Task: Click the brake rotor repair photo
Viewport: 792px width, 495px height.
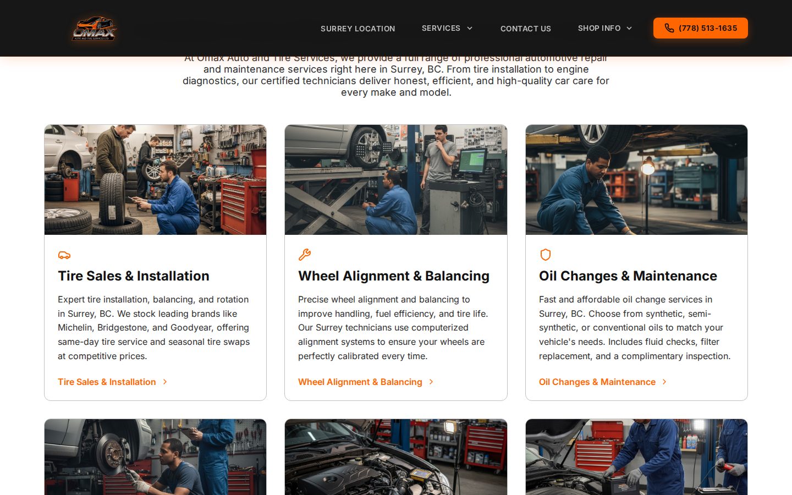Action: (x=156, y=457)
